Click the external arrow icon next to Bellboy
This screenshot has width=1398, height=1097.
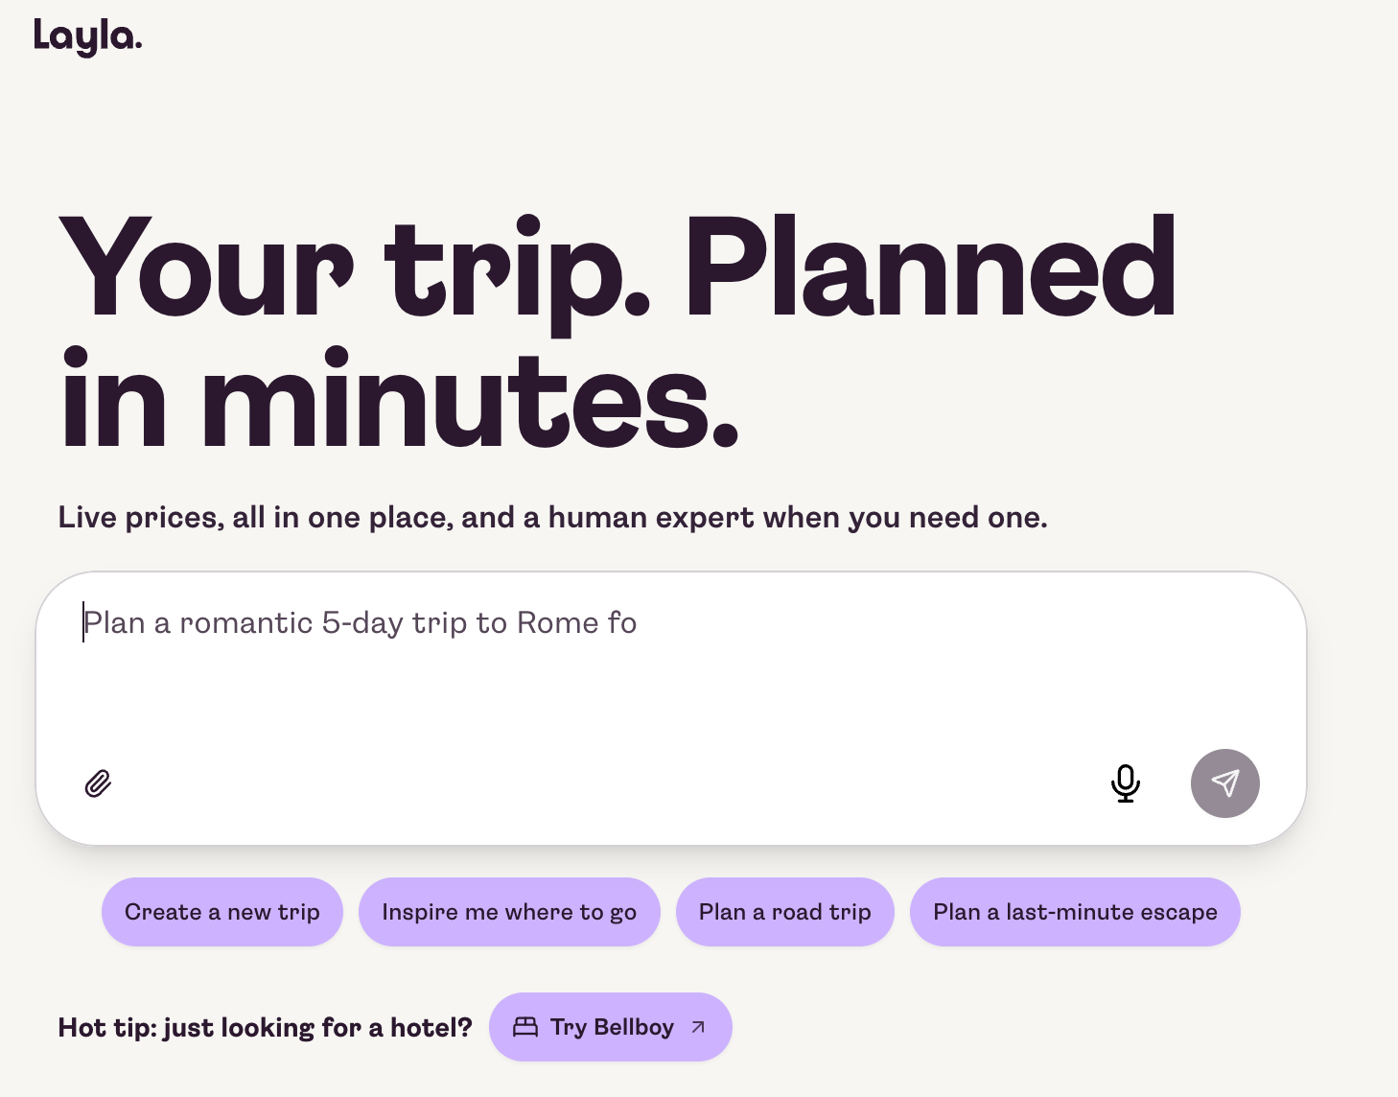click(698, 1027)
